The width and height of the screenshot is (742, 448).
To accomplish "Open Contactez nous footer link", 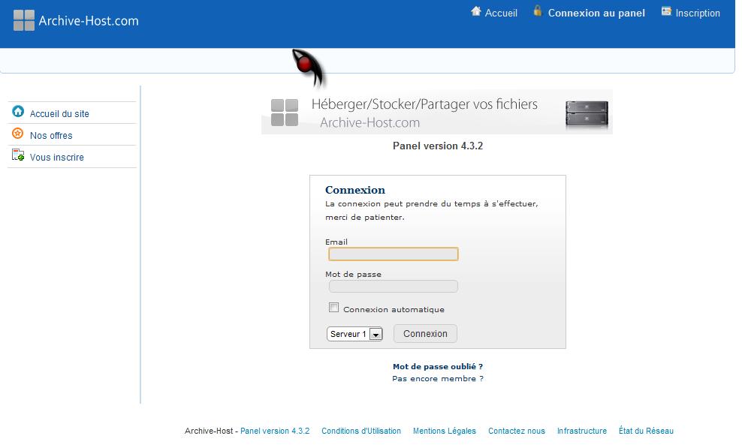I will click(517, 431).
